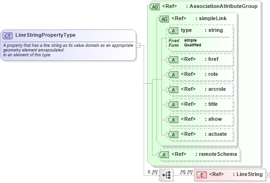Expand the LineString element node
Image resolution: width=270 pixels, height=183 pixels.
[x=268, y=175]
